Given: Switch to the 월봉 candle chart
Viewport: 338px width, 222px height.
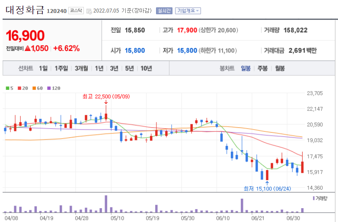Looking at the screenshot, I should pyautogui.click(x=280, y=69).
